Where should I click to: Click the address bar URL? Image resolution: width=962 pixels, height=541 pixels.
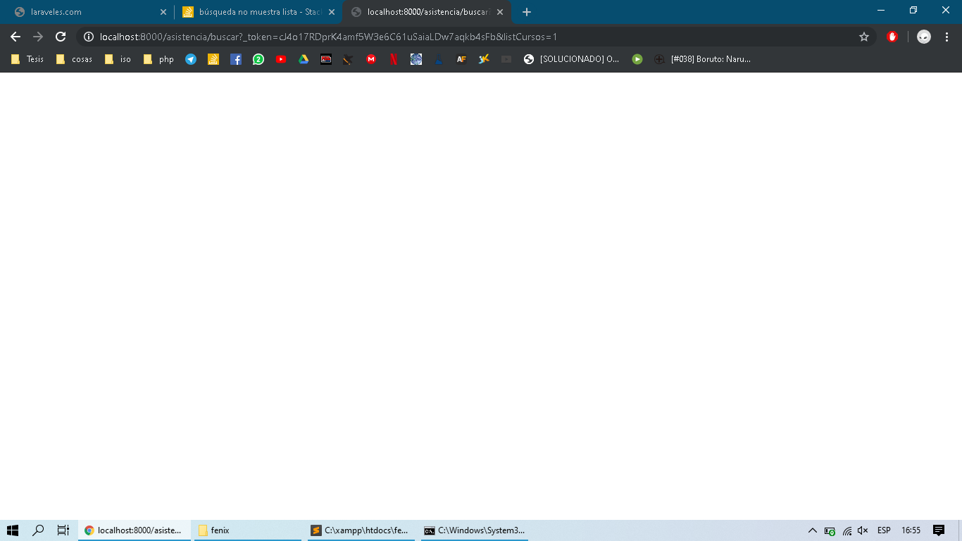point(328,37)
